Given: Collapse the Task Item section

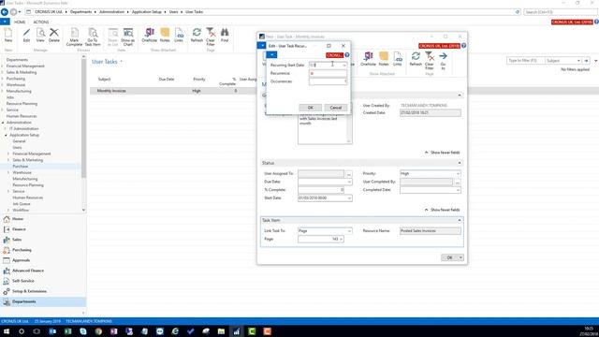Looking at the screenshot, I should 460,221.
